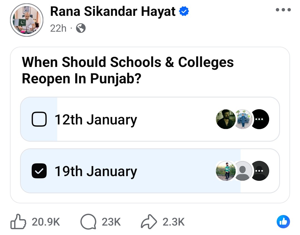Click the blue Like reaction badge
This screenshot has width=300, height=235.
283,222
